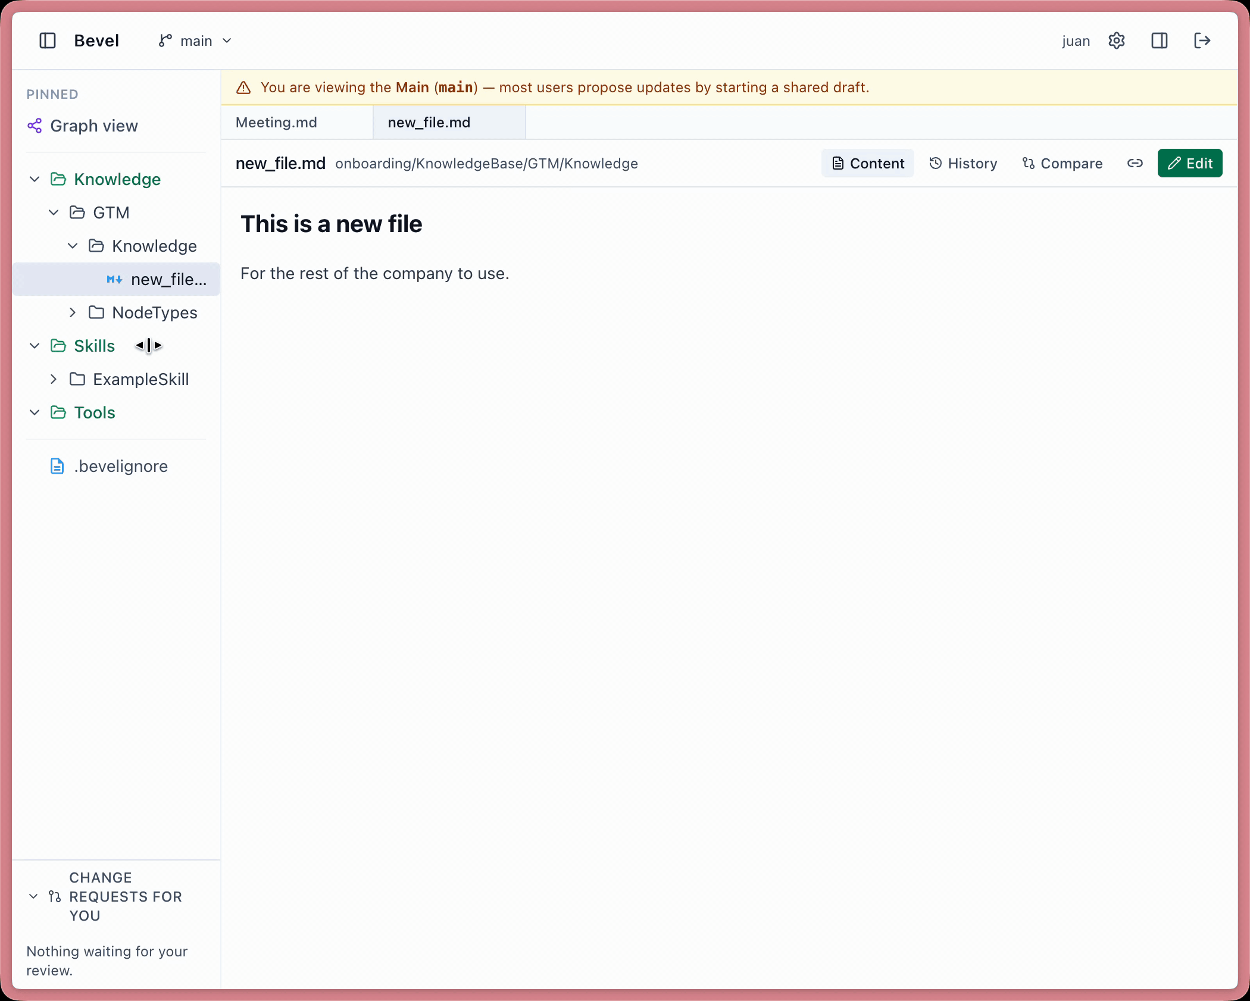1250x1001 pixels.
Task: Click the GTM folder label
Action: point(111,212)
